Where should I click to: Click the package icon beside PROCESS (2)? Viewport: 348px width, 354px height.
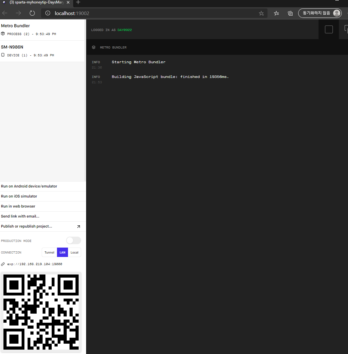click(x=3, y=33)
